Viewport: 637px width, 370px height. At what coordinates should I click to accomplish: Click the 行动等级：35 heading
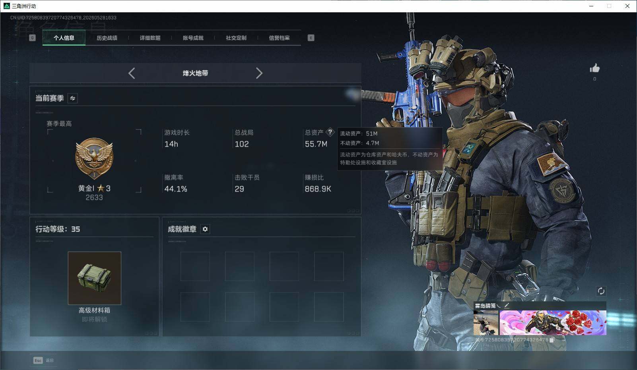58,229
